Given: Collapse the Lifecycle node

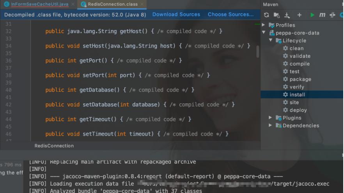Looking at the screenshot, I should tap(271, 40).
